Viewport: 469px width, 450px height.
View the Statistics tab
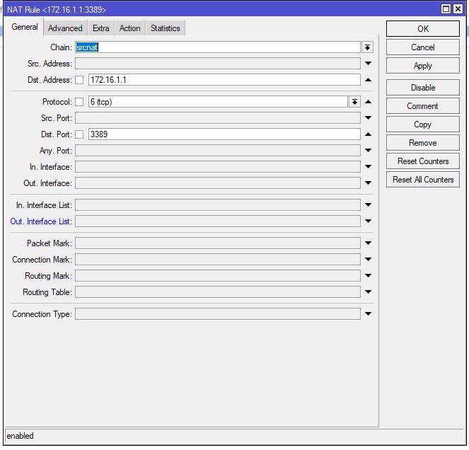click(x=165, y=28)
